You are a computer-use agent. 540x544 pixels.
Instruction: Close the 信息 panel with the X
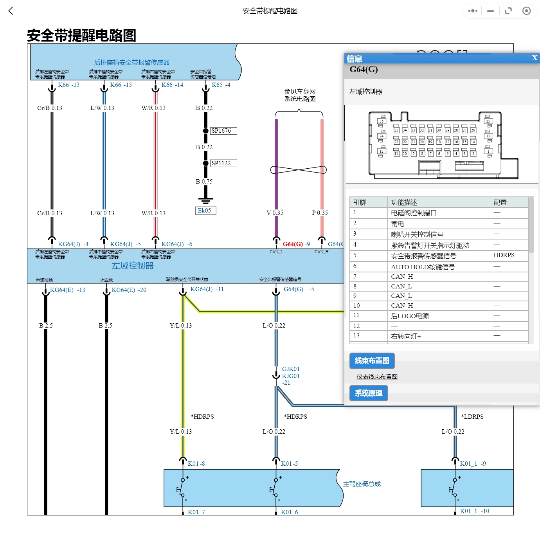click(534, 58)
